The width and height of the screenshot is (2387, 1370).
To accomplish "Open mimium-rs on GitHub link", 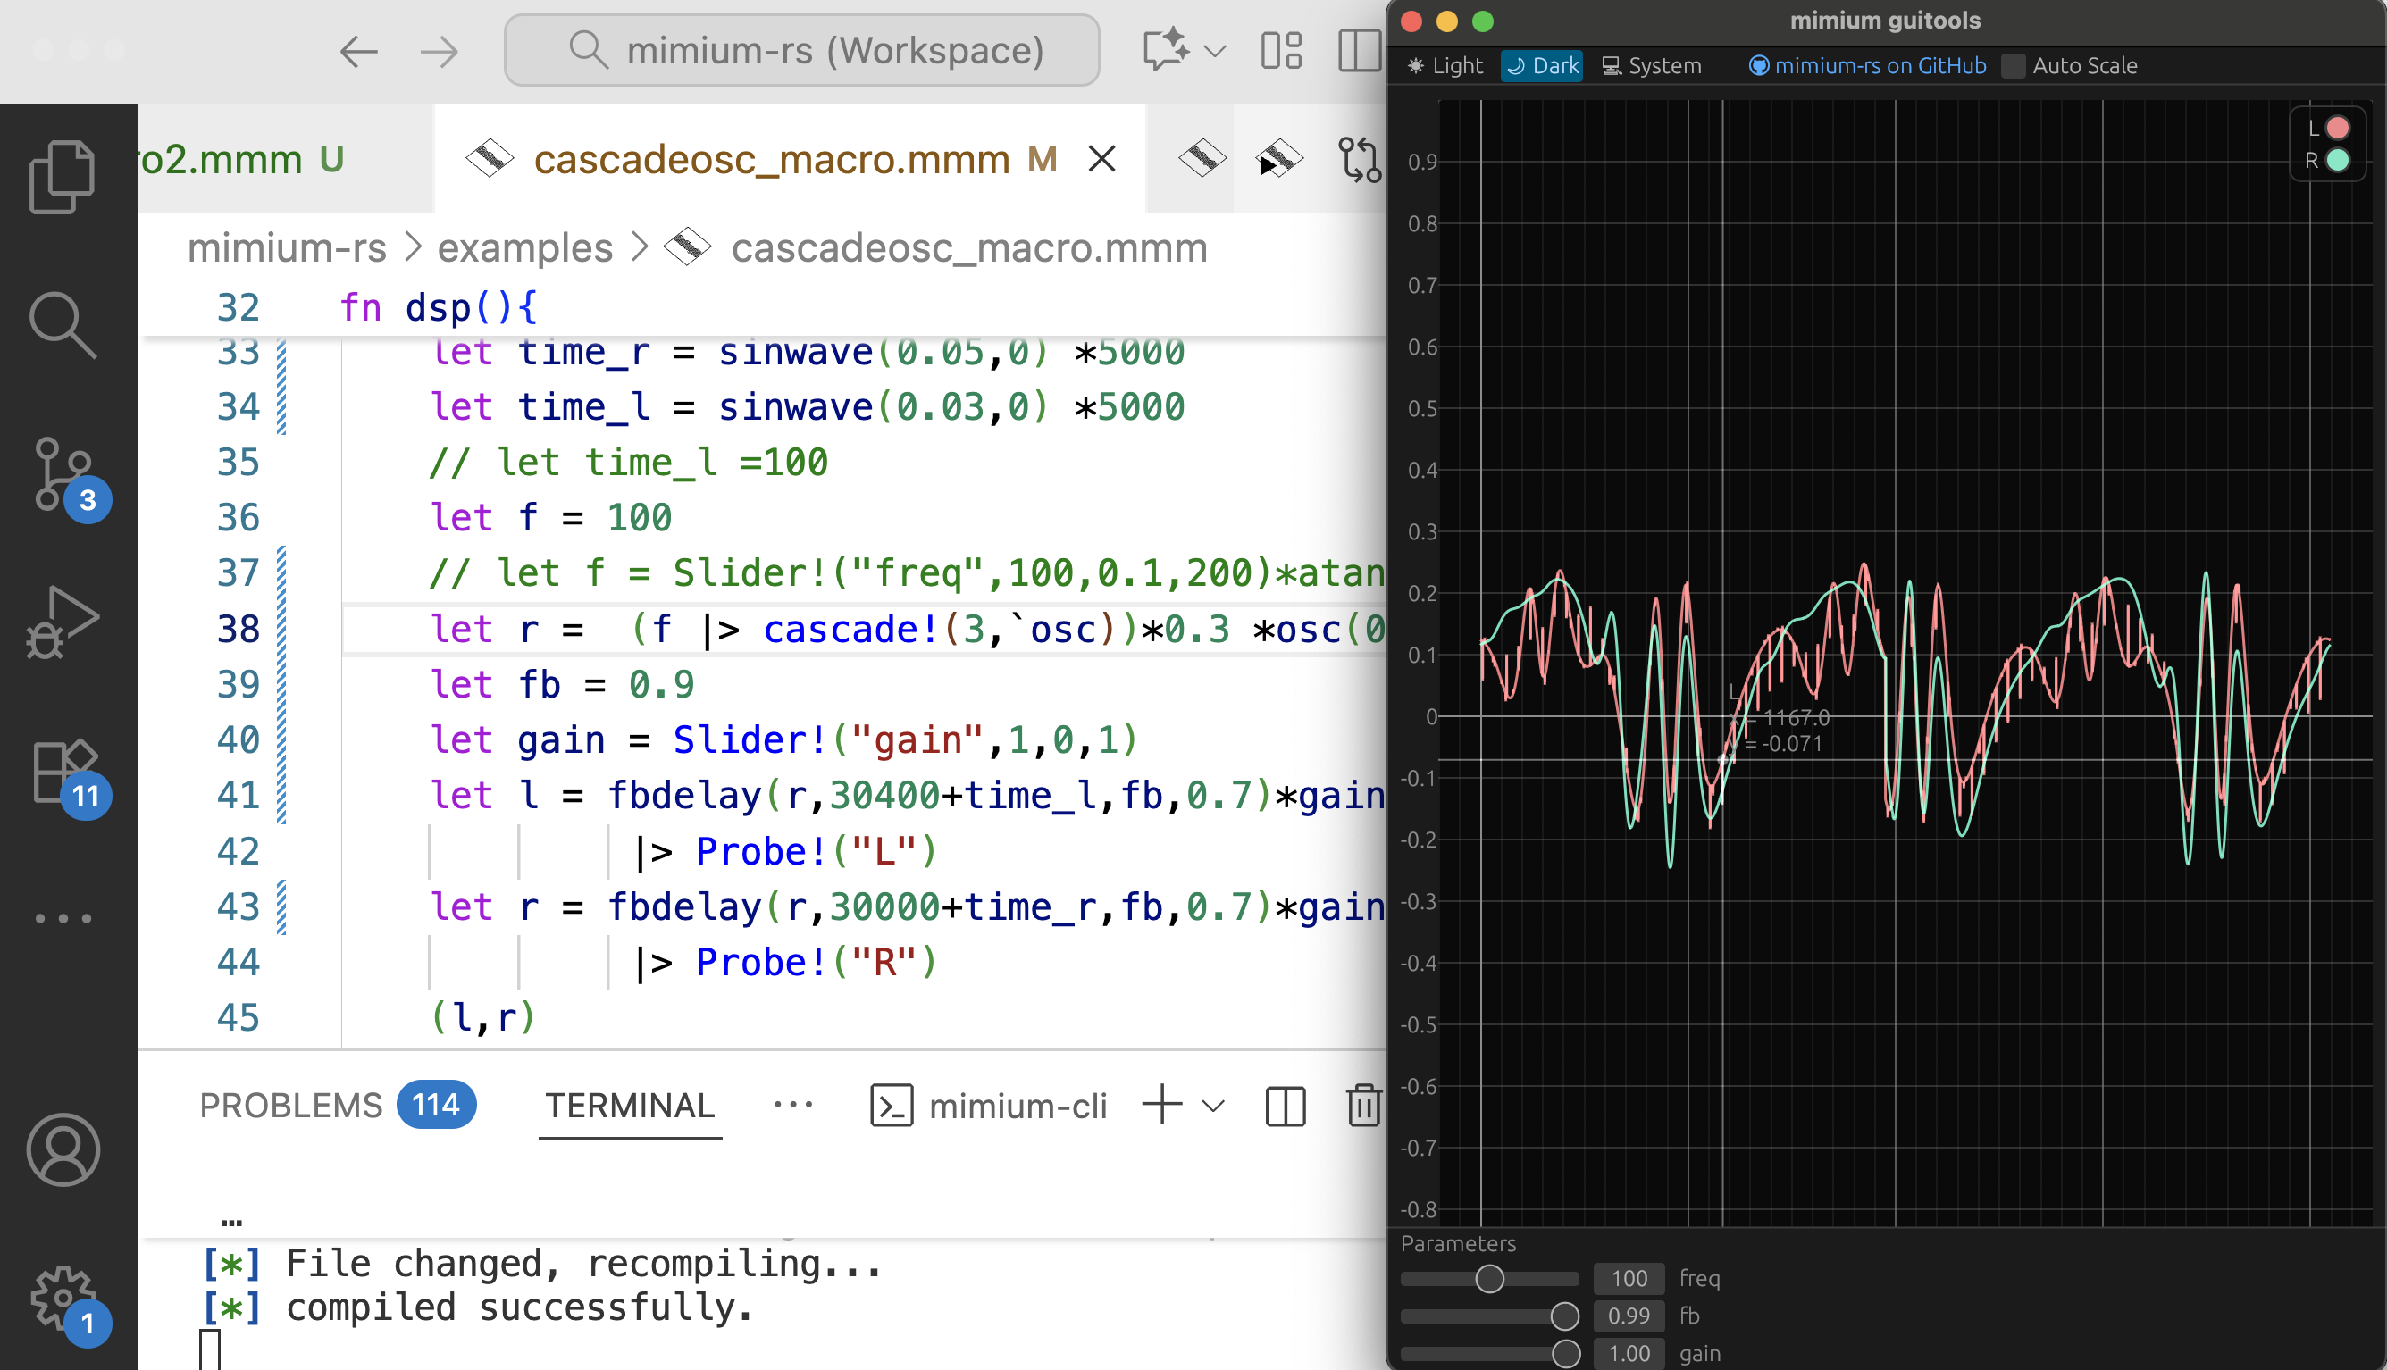I will [x=1868, y=66].
